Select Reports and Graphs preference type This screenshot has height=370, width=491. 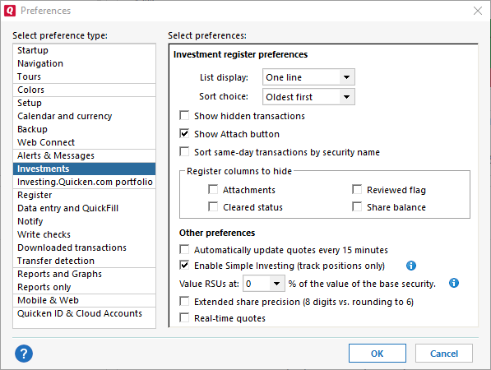click(59, 274)
